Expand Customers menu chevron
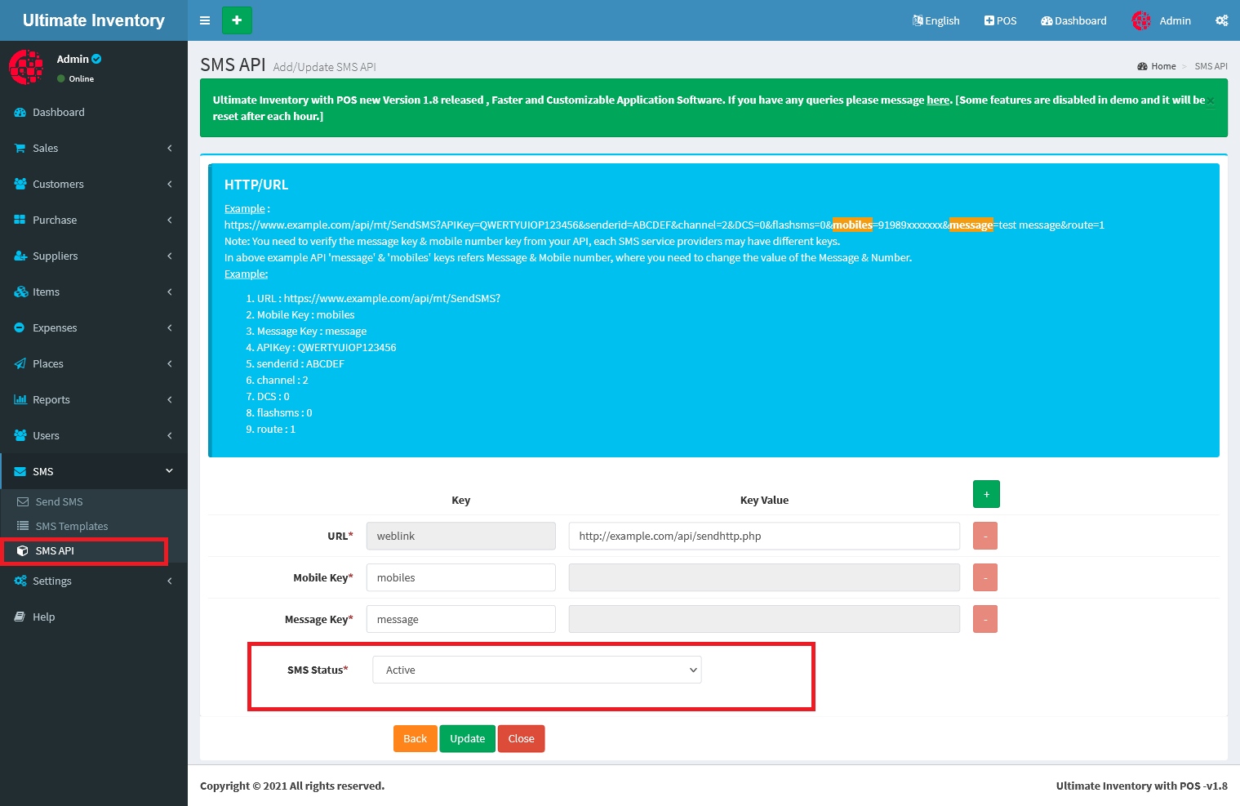Screen dimensions: 1240x806 click(x=170, y=185)
